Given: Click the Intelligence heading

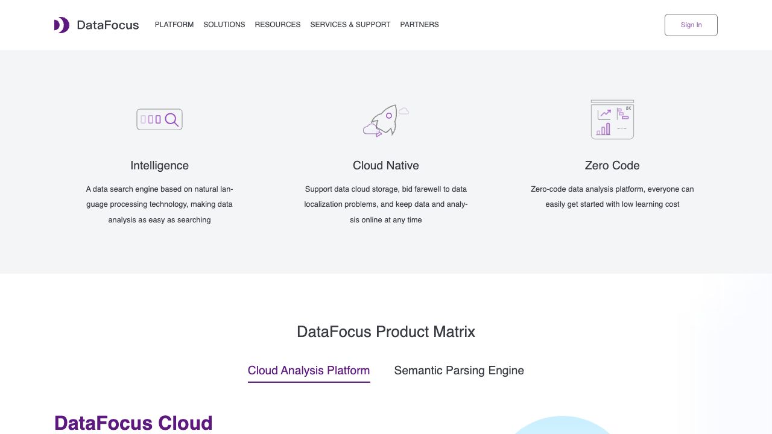Looking at the screenshot, I should coord(159,166).
